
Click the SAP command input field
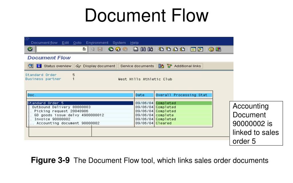click(62, 49)
